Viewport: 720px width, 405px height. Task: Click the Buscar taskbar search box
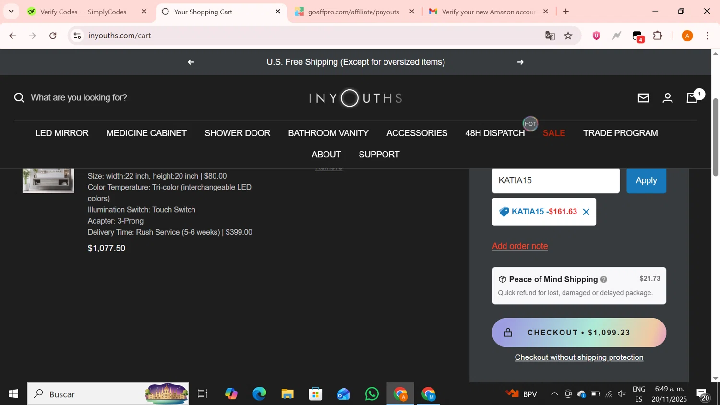108,394
